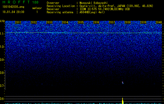Click the 1.1 kHz axis label
Image resolution: width=164 pixels, height=104 pixels.
coord(2,34)
